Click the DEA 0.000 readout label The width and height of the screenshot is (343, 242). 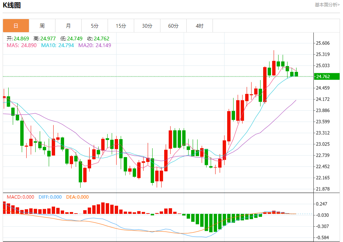pos(78,197)
